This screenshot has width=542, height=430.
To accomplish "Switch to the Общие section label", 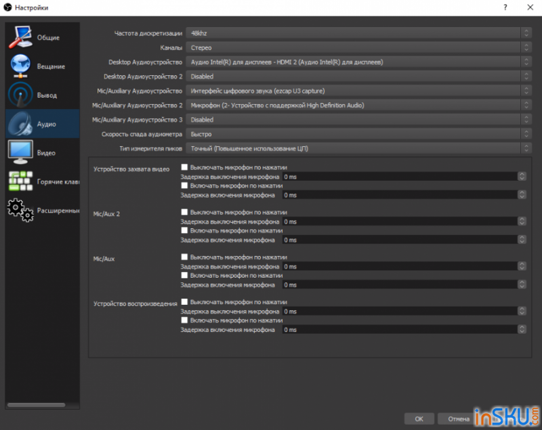I will pos(48,37).
